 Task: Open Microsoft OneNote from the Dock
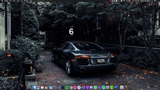[x=87, y=87]
